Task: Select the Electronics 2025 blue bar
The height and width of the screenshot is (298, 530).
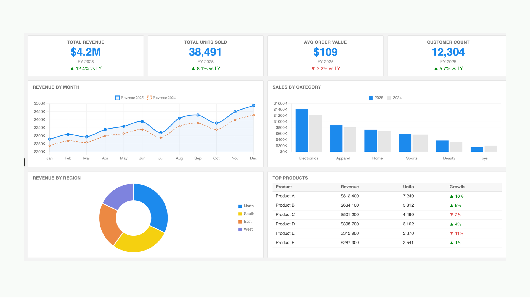Action: tap(301, 131)
